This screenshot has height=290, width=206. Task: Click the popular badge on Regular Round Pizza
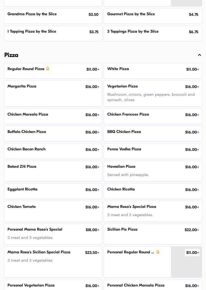tap(48, 69)
